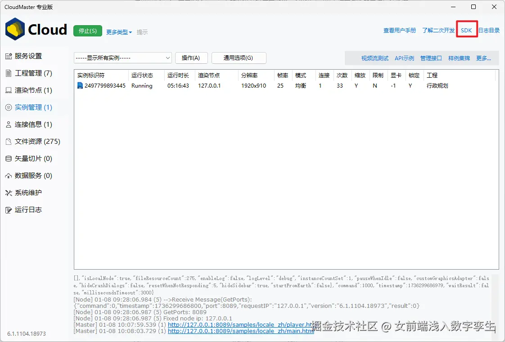Click version number 6.1.1104.18973

click(x=27, y=333)
